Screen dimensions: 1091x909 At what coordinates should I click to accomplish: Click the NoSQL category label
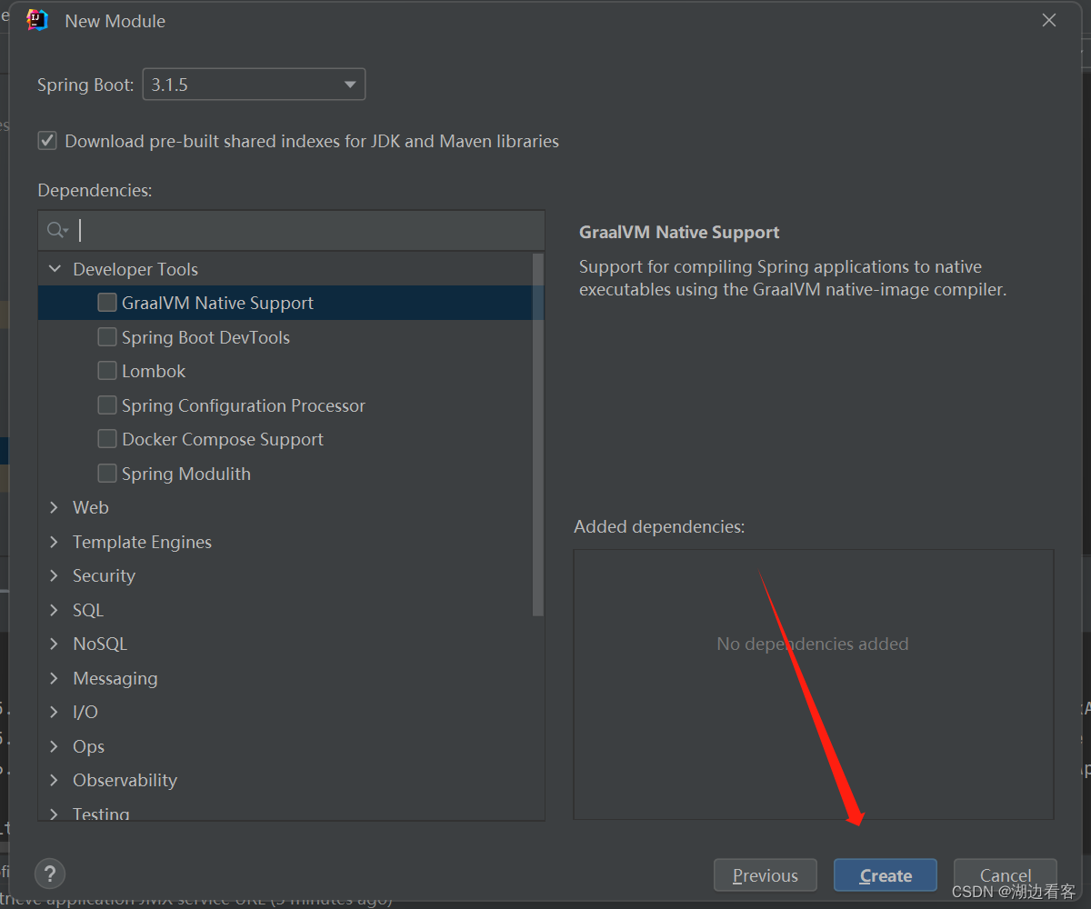tap(100, 644)
